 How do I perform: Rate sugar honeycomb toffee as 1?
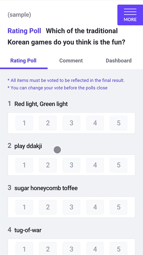tap(24, 207)
